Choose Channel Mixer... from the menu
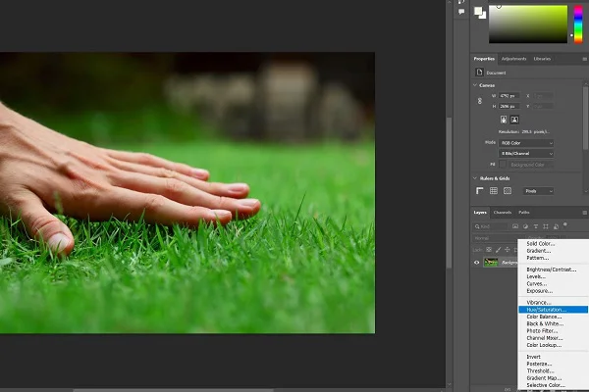589x392 pixels. tap(553, 338)
